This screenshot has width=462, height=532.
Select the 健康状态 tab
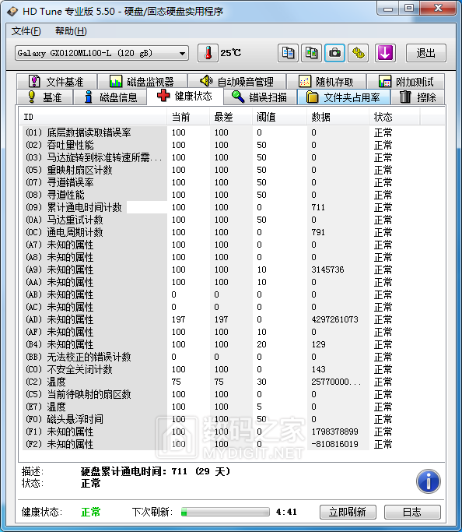coord(185,97)
